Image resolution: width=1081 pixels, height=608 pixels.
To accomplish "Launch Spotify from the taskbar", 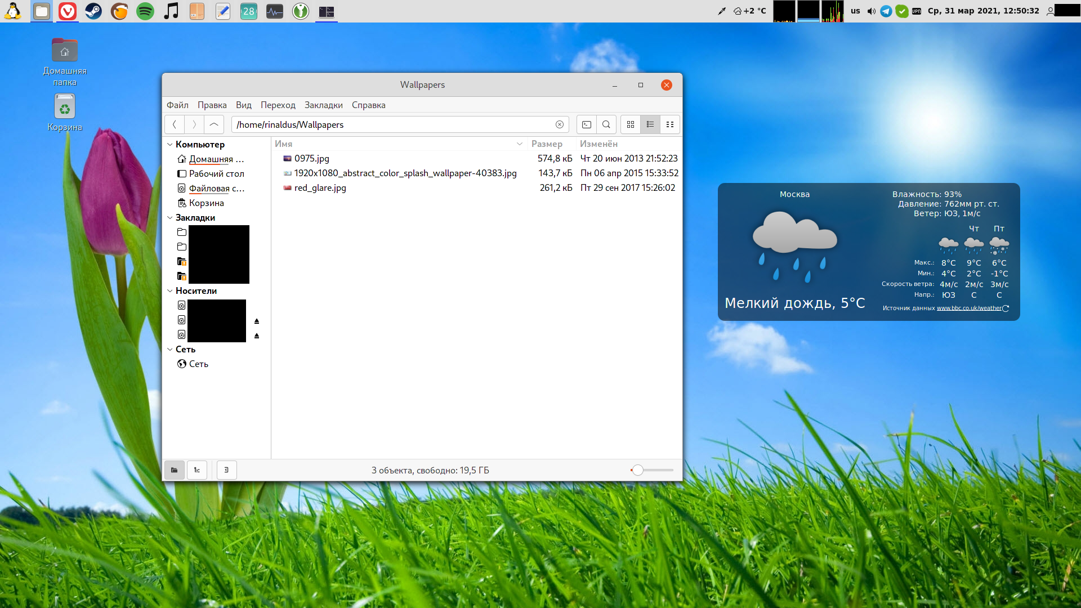I will coord(145,11).
